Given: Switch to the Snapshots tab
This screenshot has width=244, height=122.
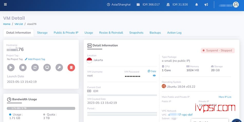Looking at the screenshot, I should (136, 33).
